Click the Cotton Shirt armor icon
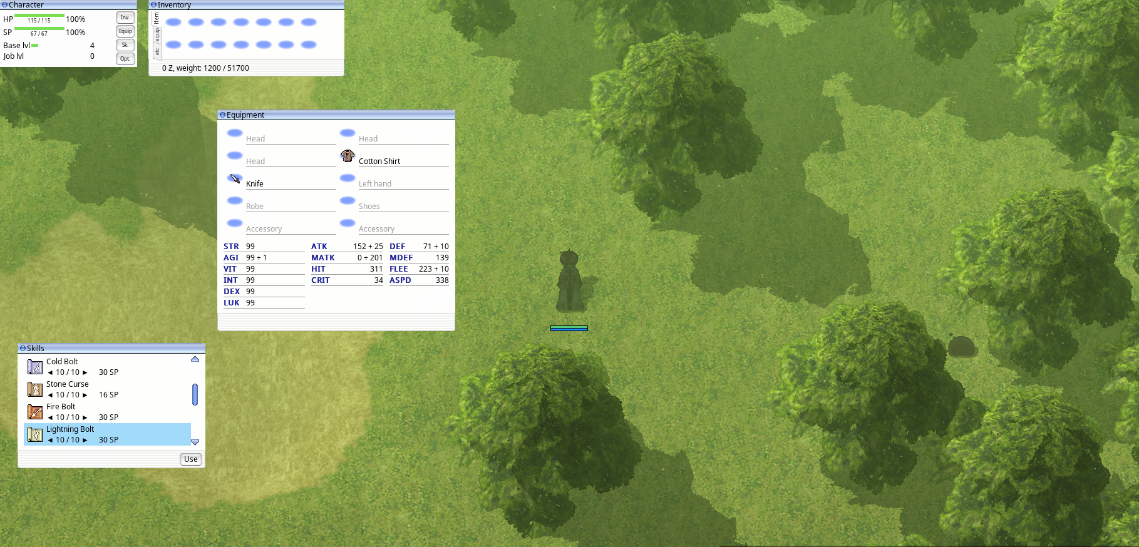This screenshot has height=547, width=1139. 348,156
